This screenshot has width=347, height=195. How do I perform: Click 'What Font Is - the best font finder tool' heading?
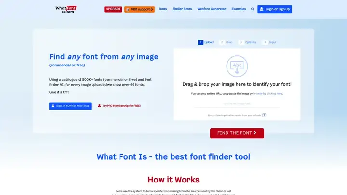[x=173, y=157]
